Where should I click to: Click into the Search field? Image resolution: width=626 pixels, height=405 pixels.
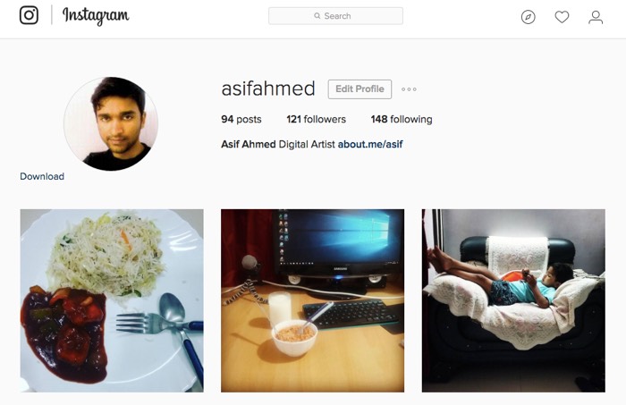(335, 16)
